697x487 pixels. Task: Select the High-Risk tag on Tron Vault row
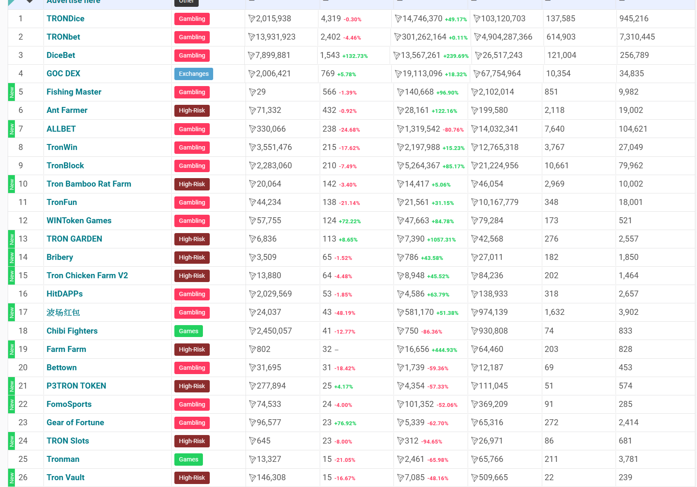click(x=192, y=478)
